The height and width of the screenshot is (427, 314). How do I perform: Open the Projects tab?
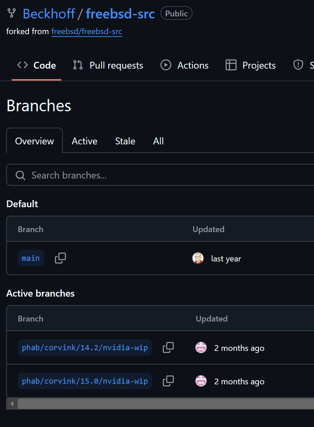[251, 65]
